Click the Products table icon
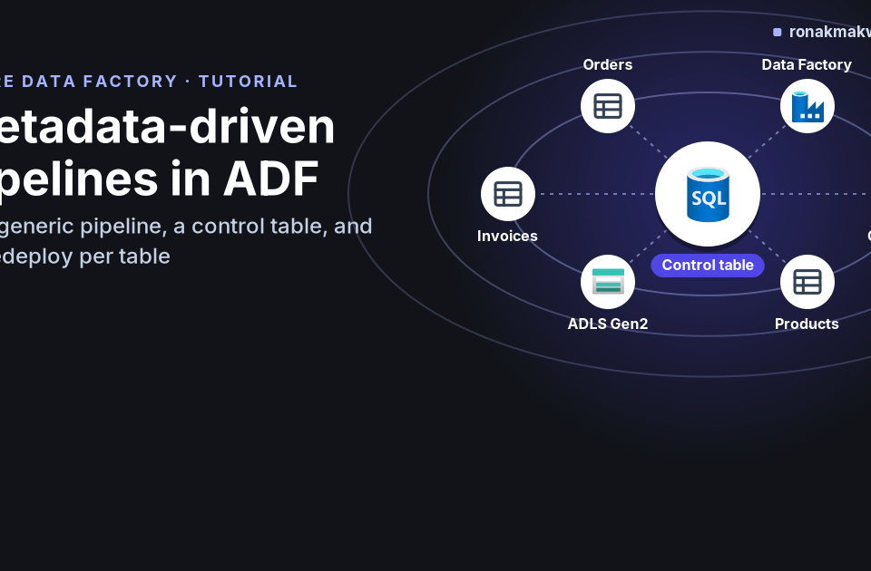871x571 pixels. coord(807,282)
